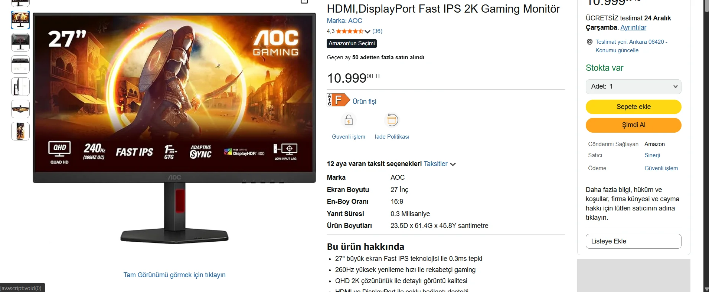Expand the rating breakdown chevron
Screen dimensions: 709x292
[367, 31]
